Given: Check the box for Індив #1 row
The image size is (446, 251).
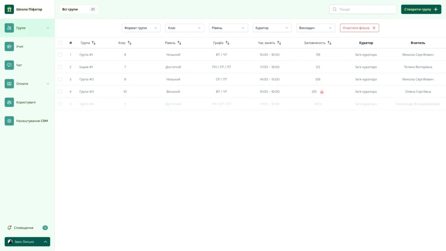Looking at the screenshot, I should [x=60, y=67].
